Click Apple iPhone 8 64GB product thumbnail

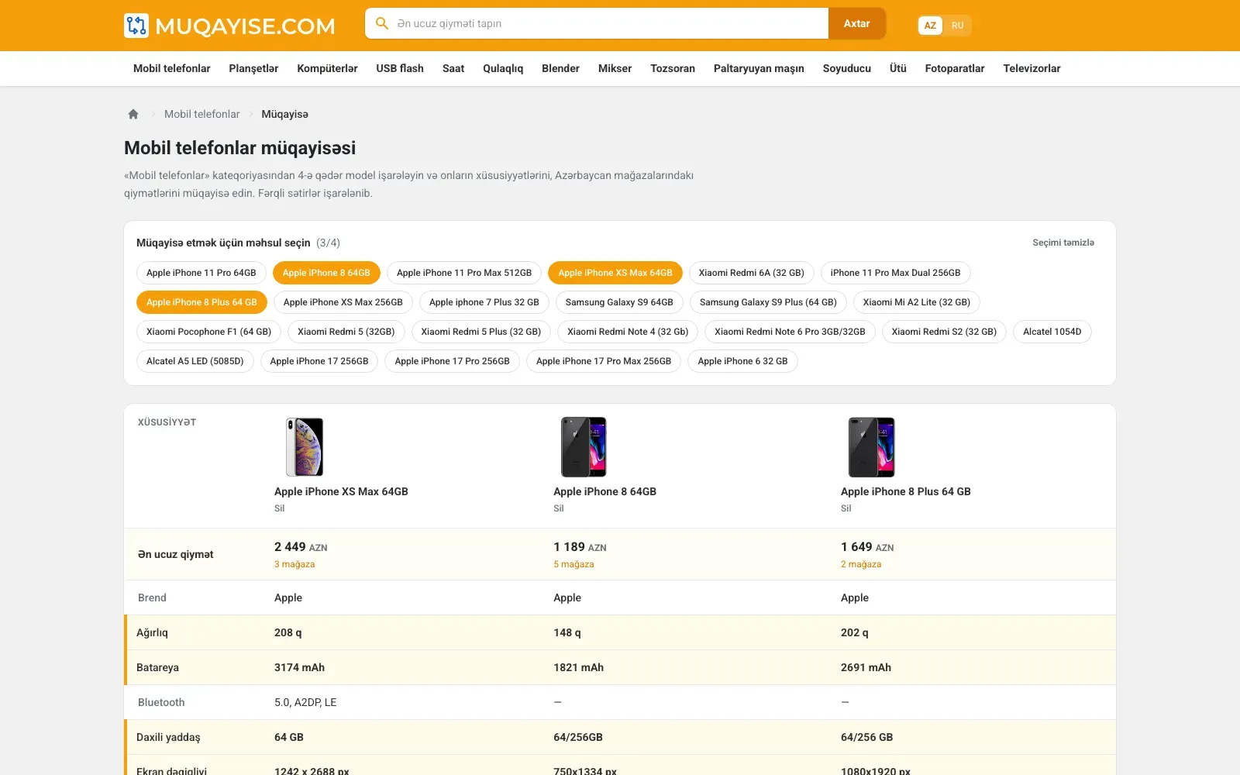tap(584, 447)
